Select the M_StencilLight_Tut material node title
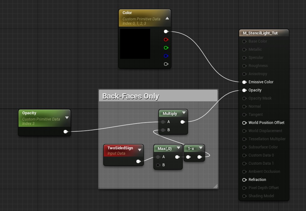 click(260, 33)
